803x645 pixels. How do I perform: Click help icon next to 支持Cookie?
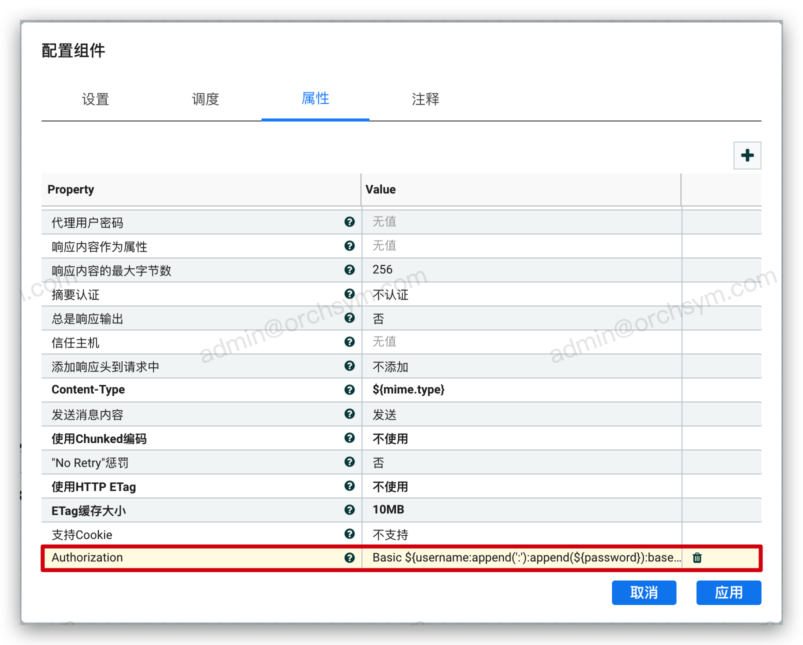pos(349,533)
